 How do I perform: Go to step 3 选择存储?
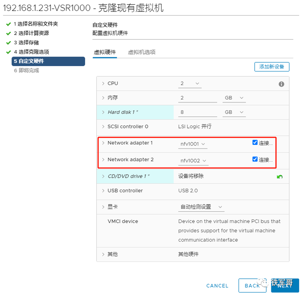26,43
